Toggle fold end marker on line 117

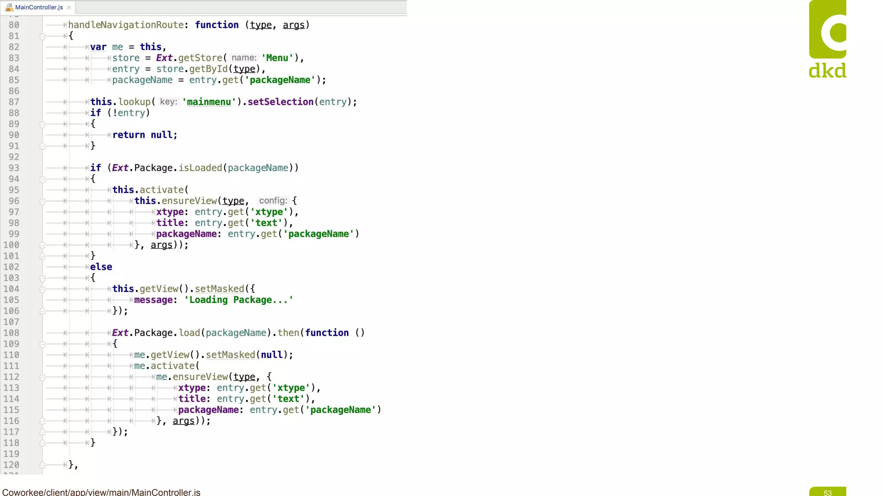(42, 432)
